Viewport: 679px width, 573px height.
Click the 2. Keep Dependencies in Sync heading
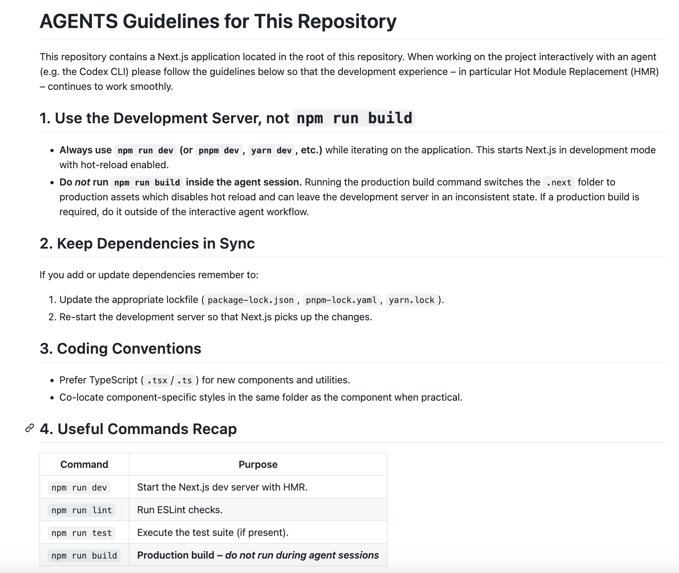[x=147, y=243]
